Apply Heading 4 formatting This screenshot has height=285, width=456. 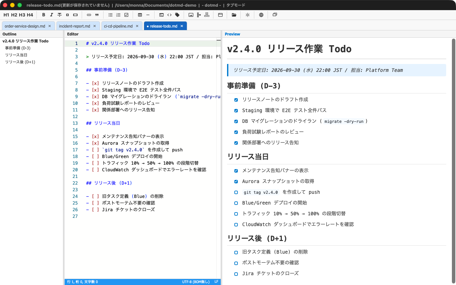(x=30, y=15)
